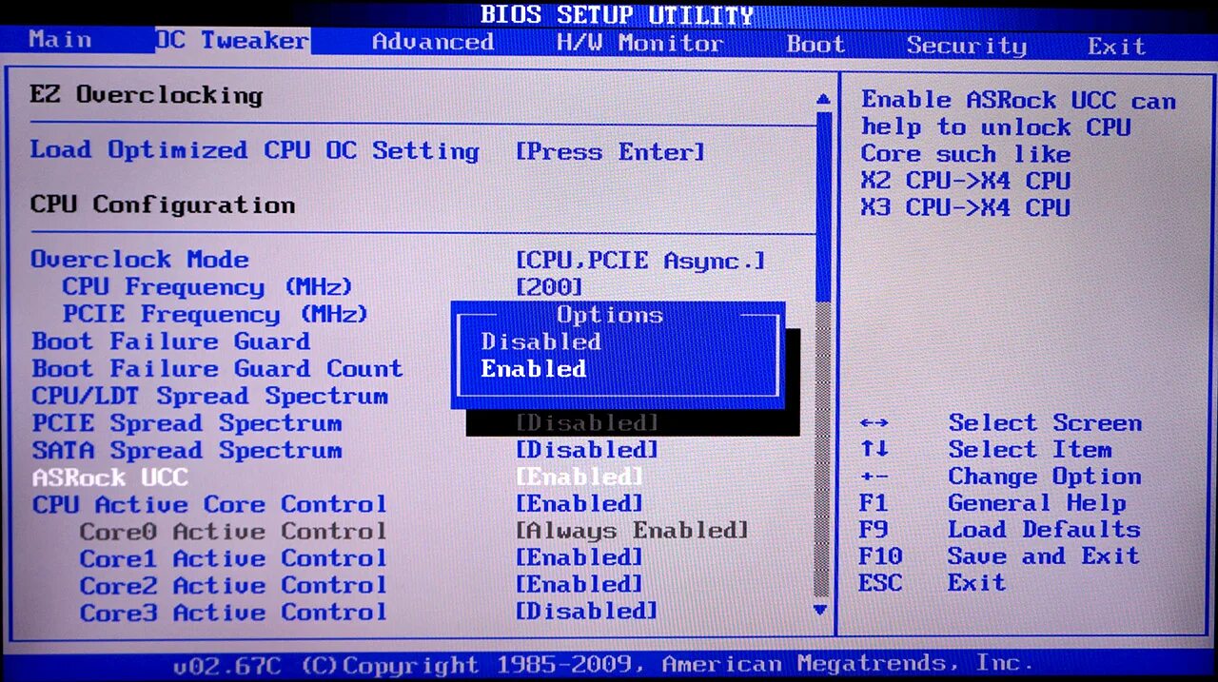
Task: Select Core0 Active Control label
Action: [232, 531]
